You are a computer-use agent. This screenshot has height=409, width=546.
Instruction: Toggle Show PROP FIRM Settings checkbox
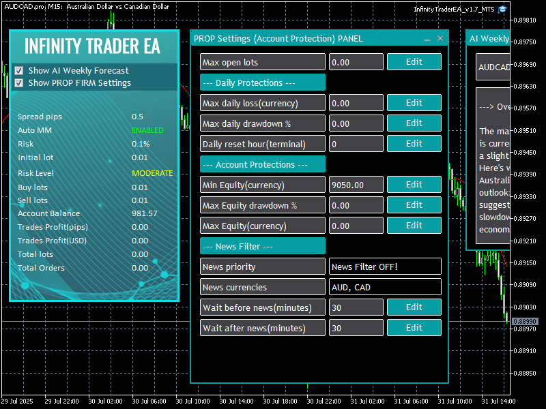click(19, 83)
